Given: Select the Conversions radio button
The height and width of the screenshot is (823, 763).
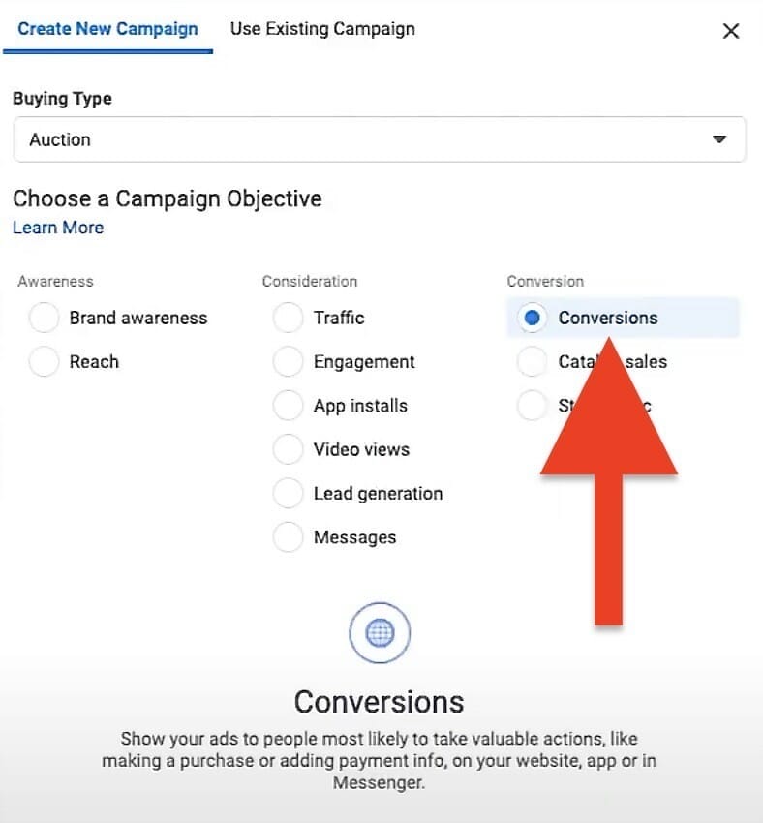Looking at the screenshot, I should [x=533, y=318].
